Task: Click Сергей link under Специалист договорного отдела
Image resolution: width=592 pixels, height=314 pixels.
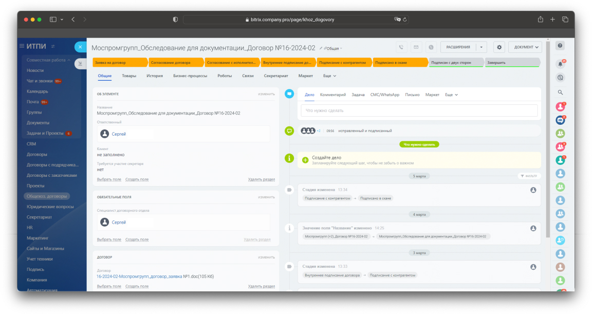Action: [119, 223]
